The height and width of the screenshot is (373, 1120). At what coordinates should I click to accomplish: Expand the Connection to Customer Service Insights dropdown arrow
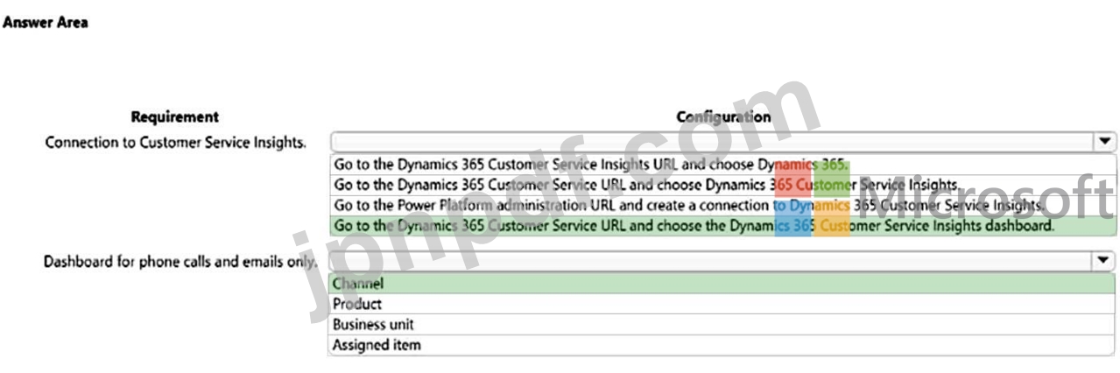(1103, 142)
